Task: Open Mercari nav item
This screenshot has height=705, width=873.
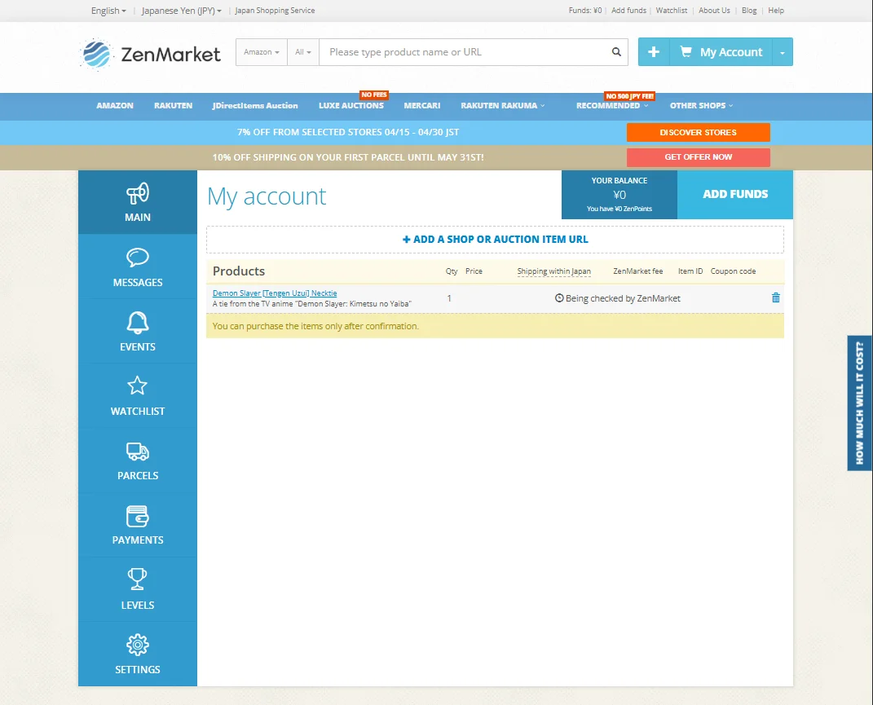Action: [422, 105]
